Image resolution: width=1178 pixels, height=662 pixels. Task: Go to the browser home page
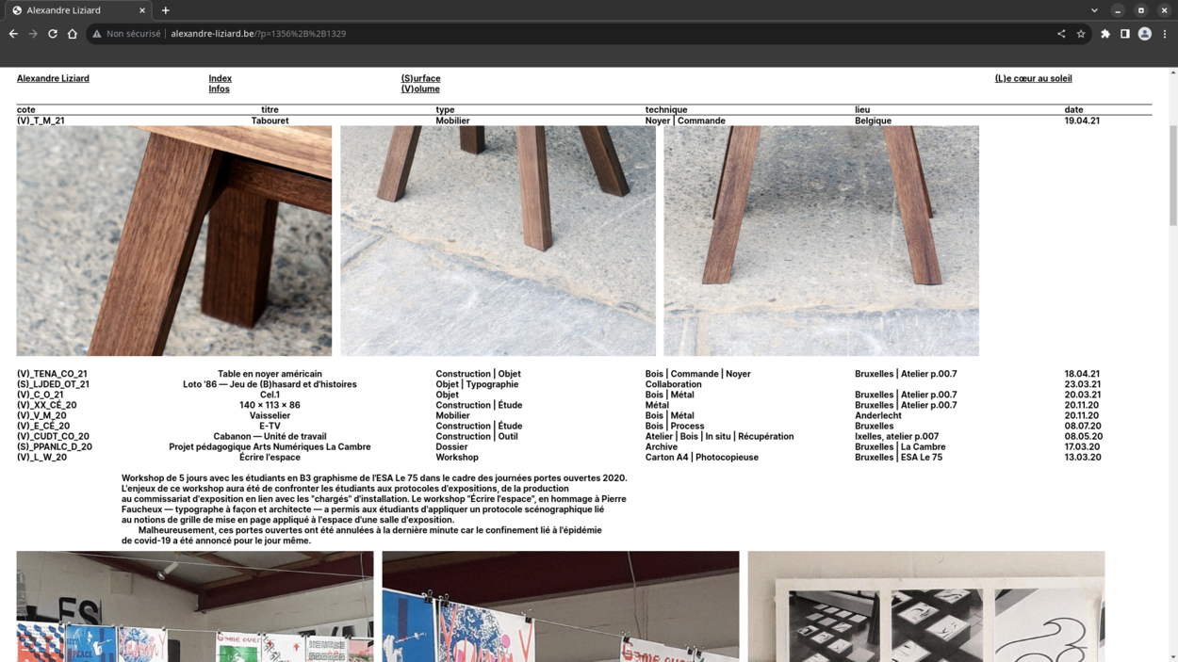73,34
